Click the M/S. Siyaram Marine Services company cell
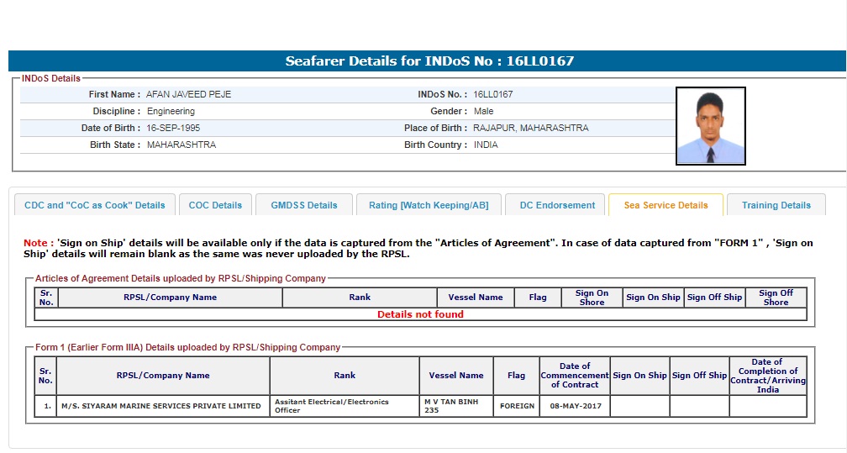Viewport: 847px width, 453px height. [x=161, y=407]
